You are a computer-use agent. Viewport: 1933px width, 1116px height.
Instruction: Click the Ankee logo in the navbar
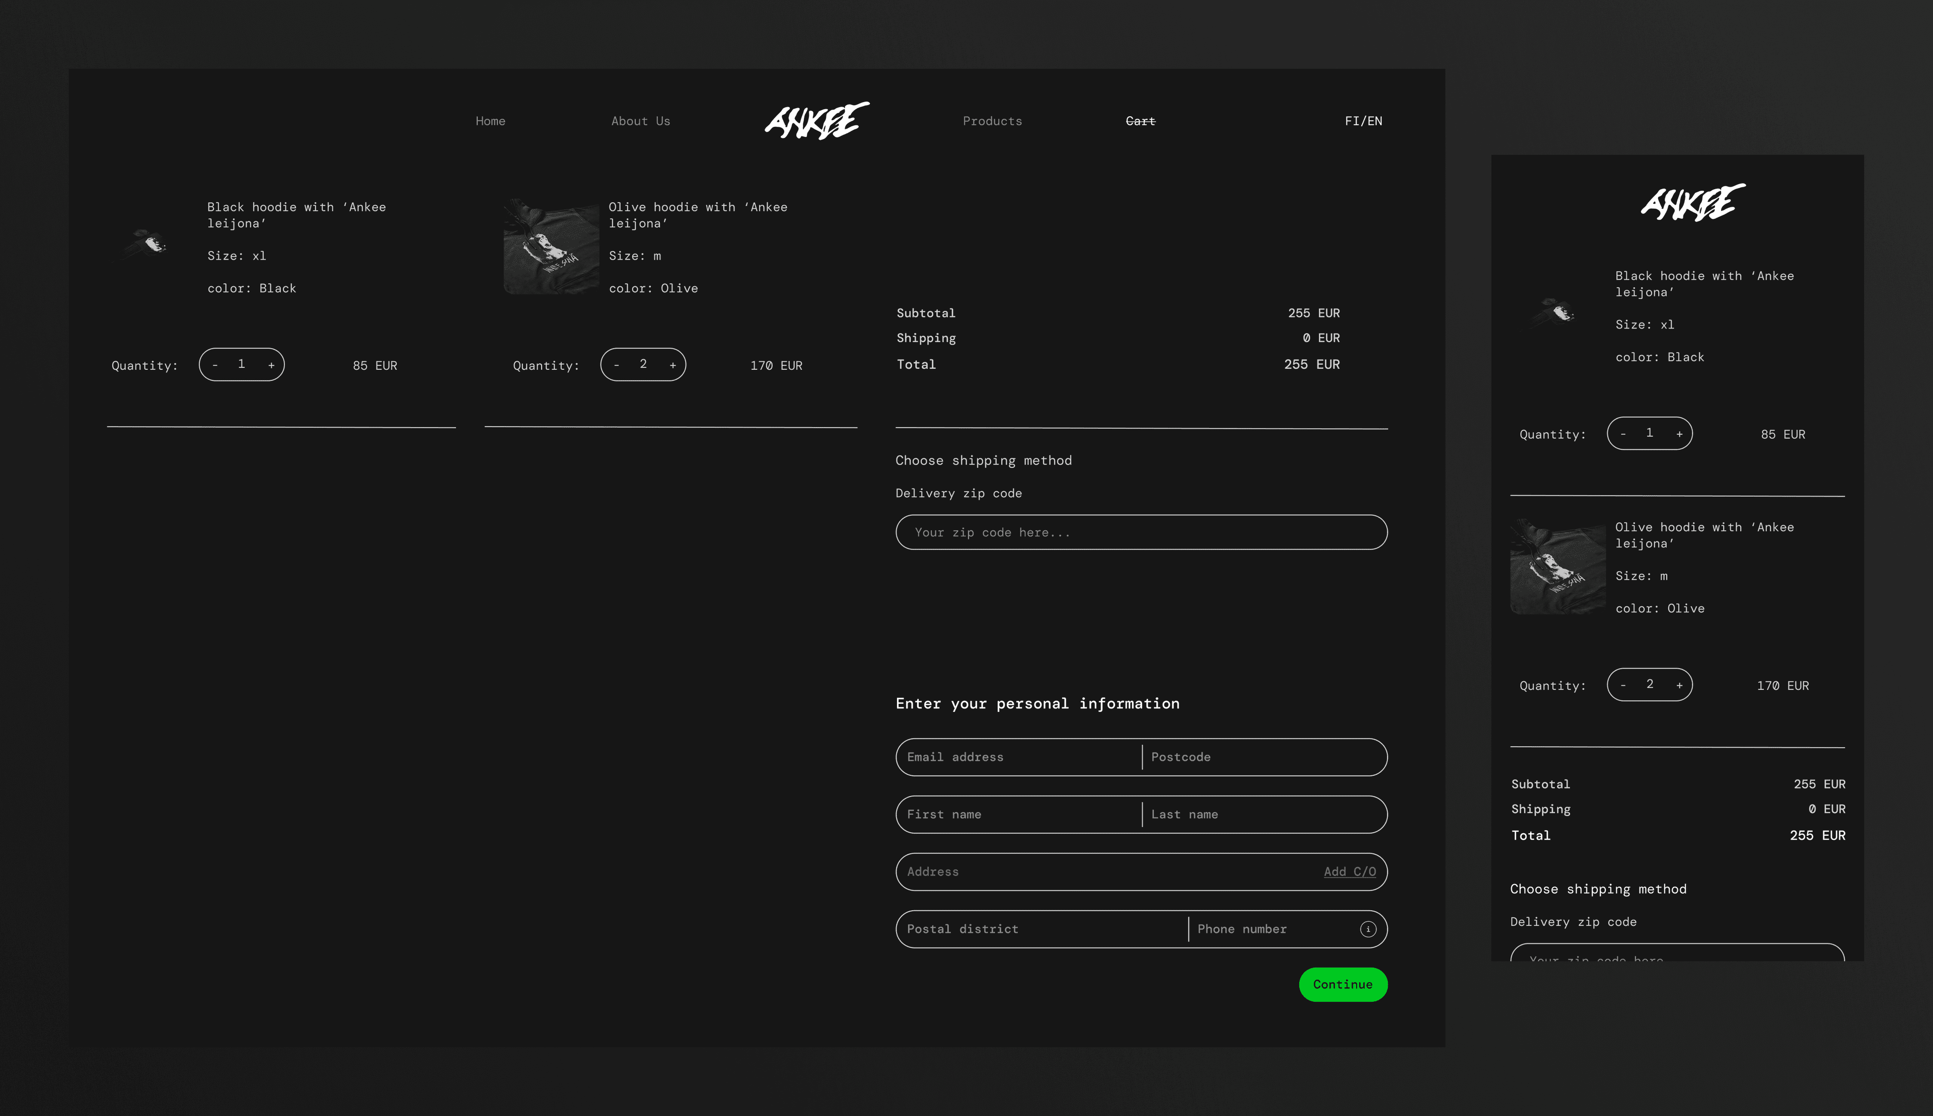(x=815, y=120)
